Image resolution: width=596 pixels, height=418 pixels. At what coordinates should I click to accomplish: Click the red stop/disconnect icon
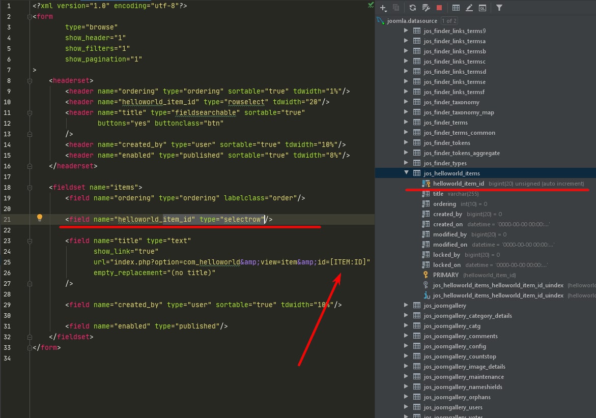pyautogui.click(x=439, y=8)
